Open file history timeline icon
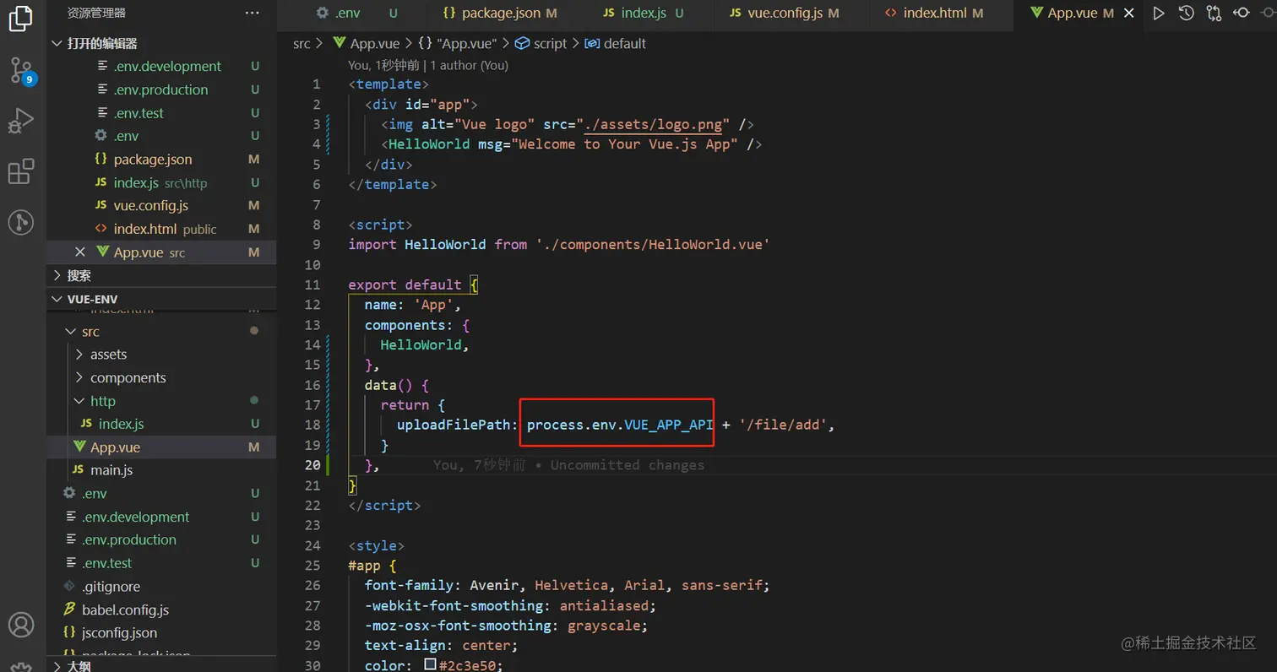1277x672 pixels. [1187, 13]
